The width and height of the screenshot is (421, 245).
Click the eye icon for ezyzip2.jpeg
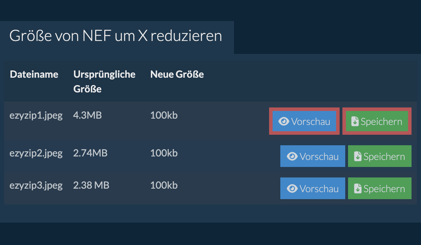click(x=292, y=156)
